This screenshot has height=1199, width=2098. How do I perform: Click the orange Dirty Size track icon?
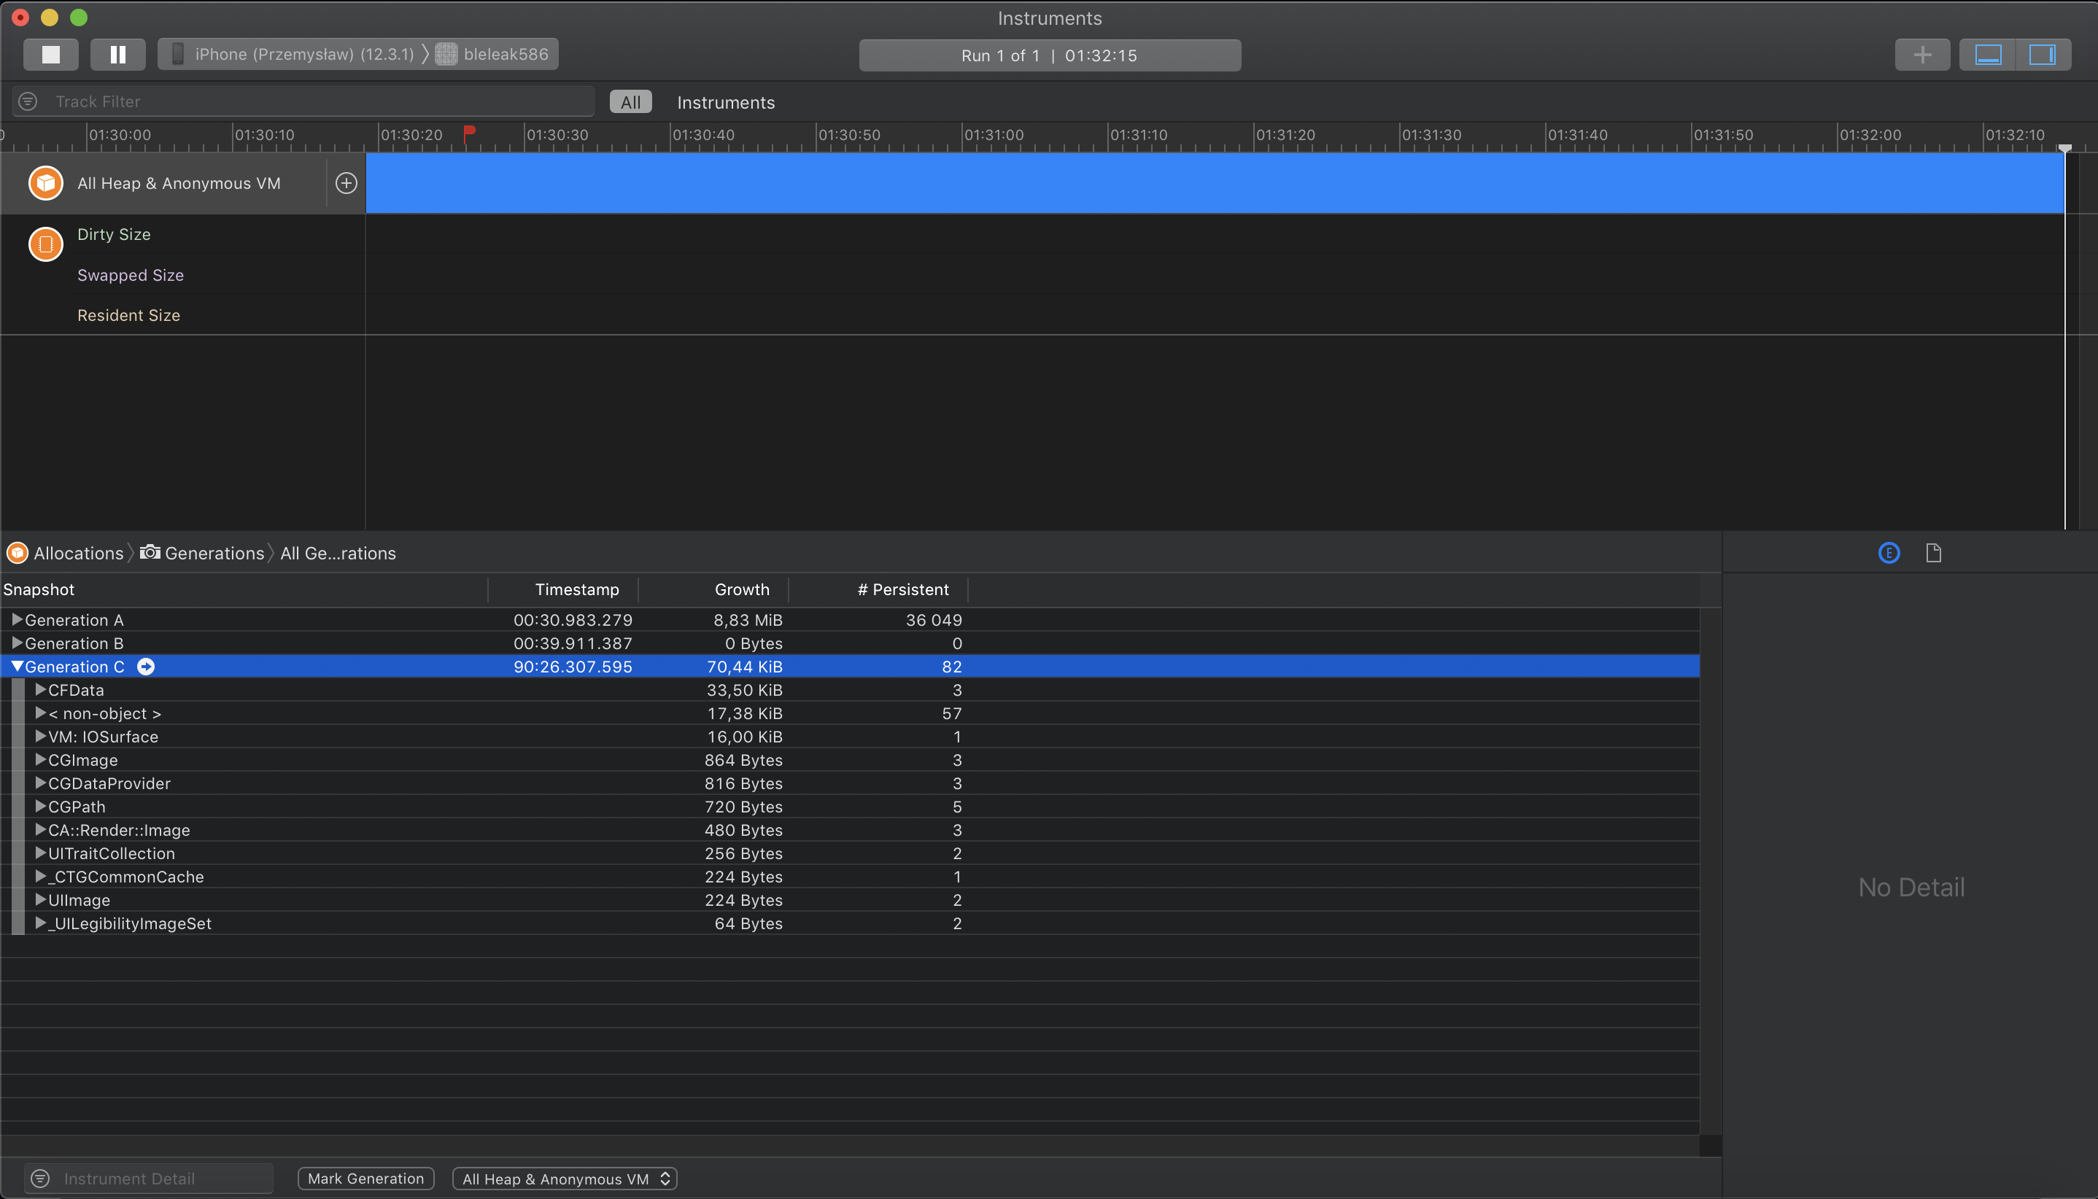45,244
